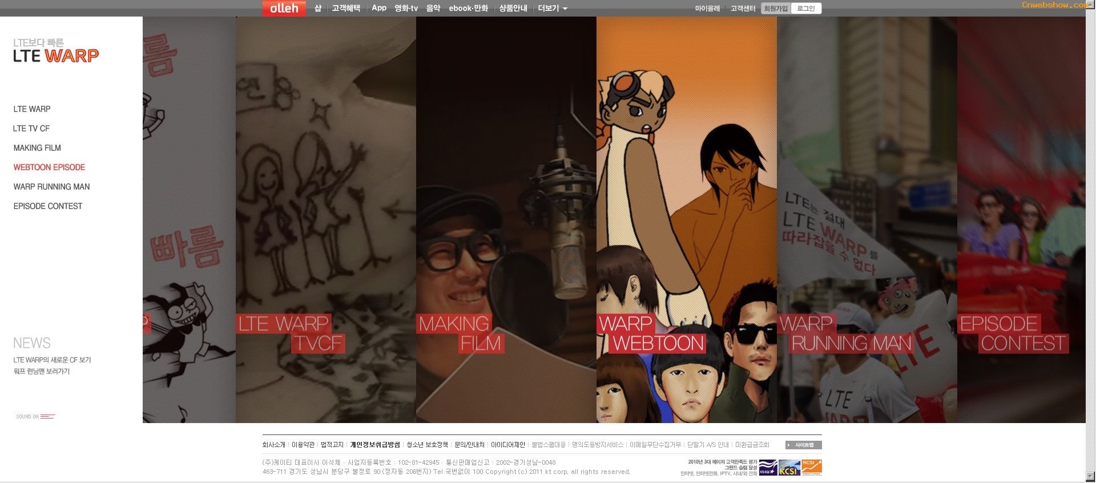Open the ebook·만화 menu item
Viewport: 1096px width, 483px height.
pos(469,8)
